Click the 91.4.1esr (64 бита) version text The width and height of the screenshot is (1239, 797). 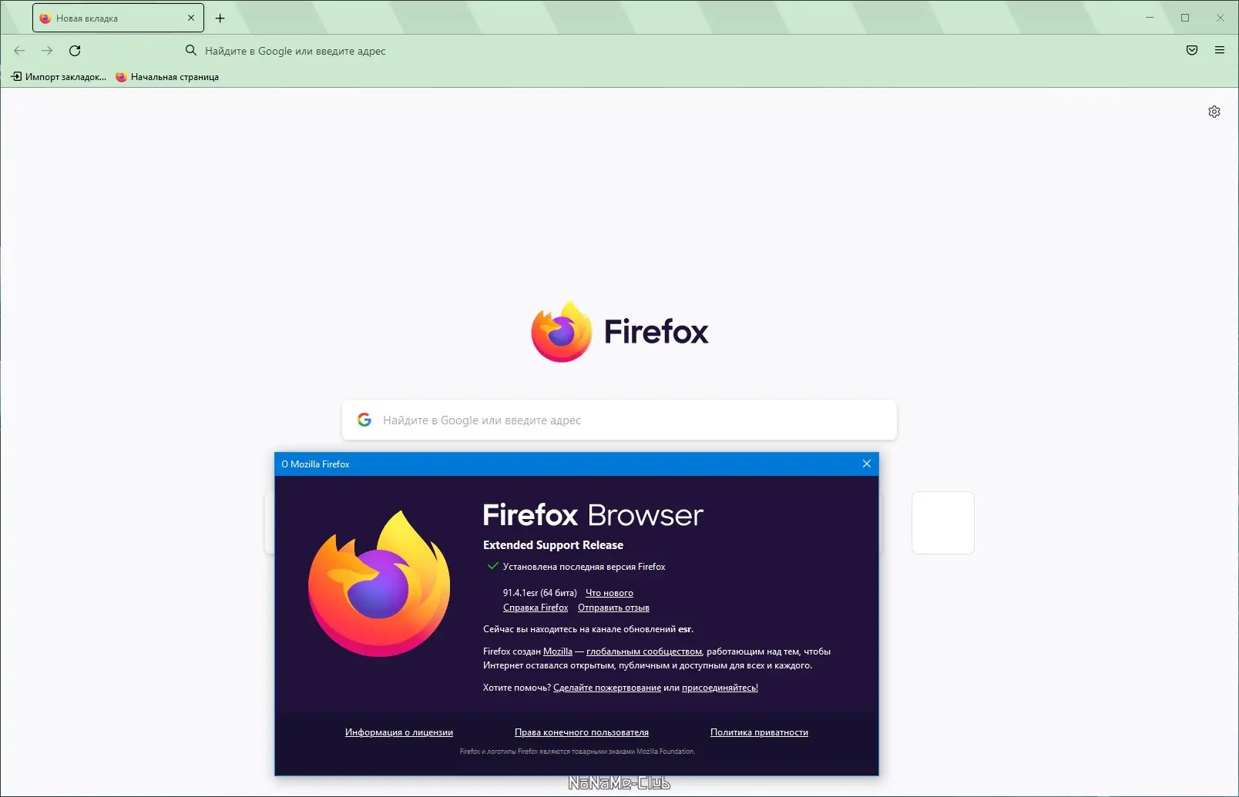pos(540,593)
